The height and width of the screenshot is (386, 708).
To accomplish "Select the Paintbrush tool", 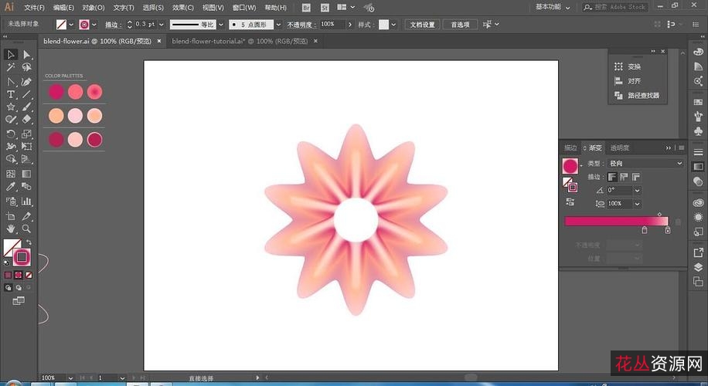I will pyautogui.click(x=26, y=107).
